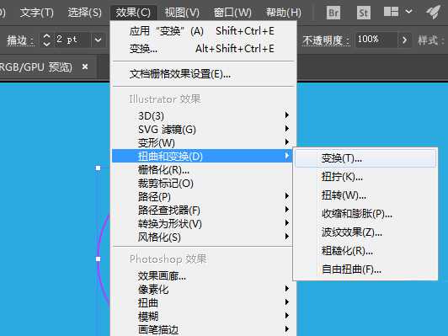Expand the arrange documents dropdown arrow
448x336 pixels.
coord(409,12)
